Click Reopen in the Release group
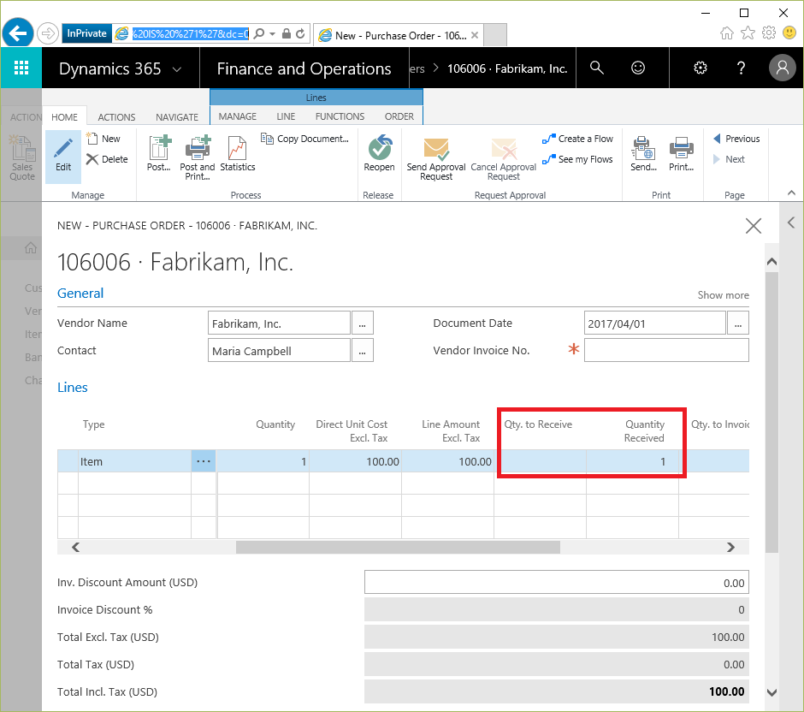 click(380, 153)
